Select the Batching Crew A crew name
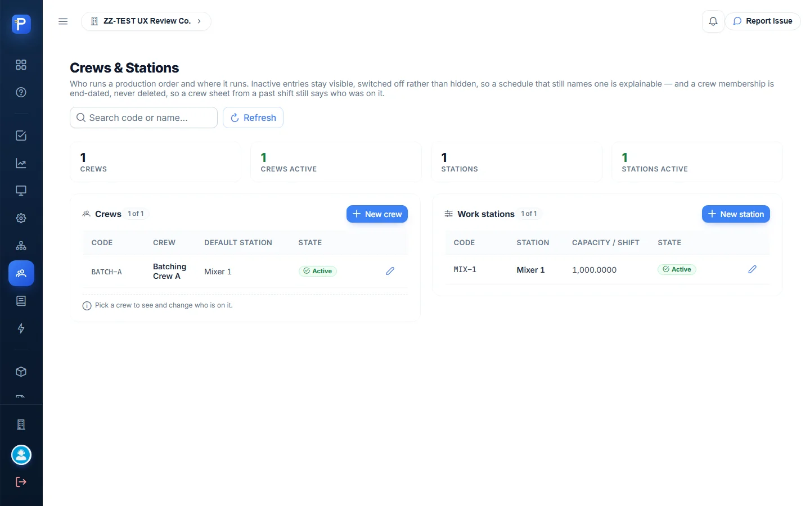The image size is (810, 506). (169, 272)
